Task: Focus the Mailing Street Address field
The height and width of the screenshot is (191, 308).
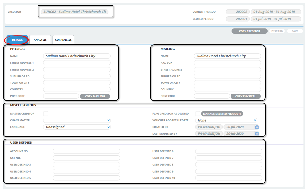Action: [x=228, y=70]
